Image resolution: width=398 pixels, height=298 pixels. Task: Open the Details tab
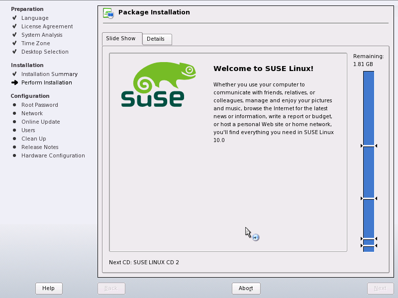coord(157,39)
